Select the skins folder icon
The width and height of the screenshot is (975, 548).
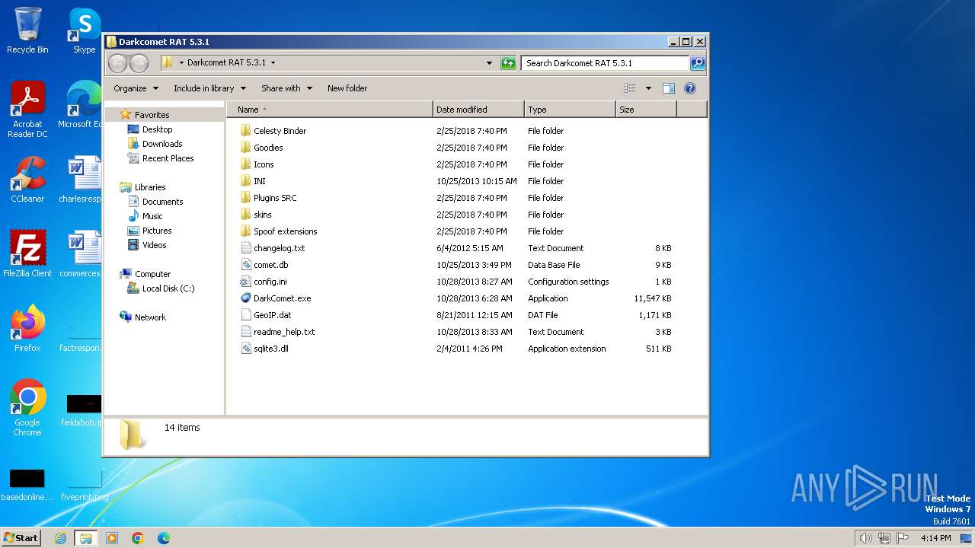[245, 215]
